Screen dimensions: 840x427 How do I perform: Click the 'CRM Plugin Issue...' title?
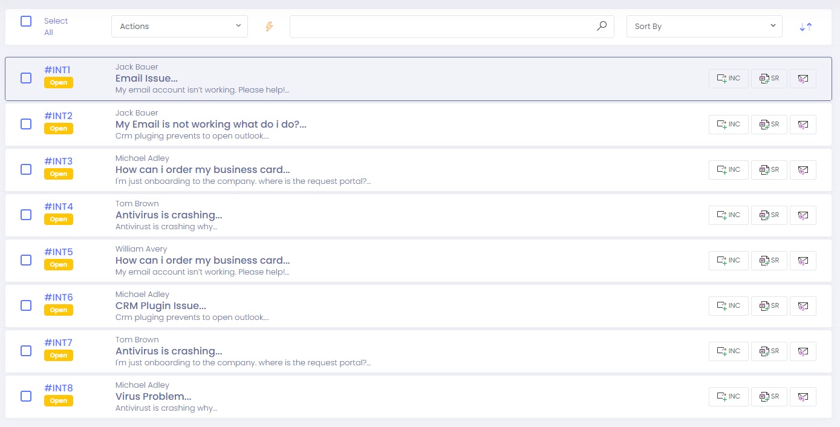coord(161,306)
